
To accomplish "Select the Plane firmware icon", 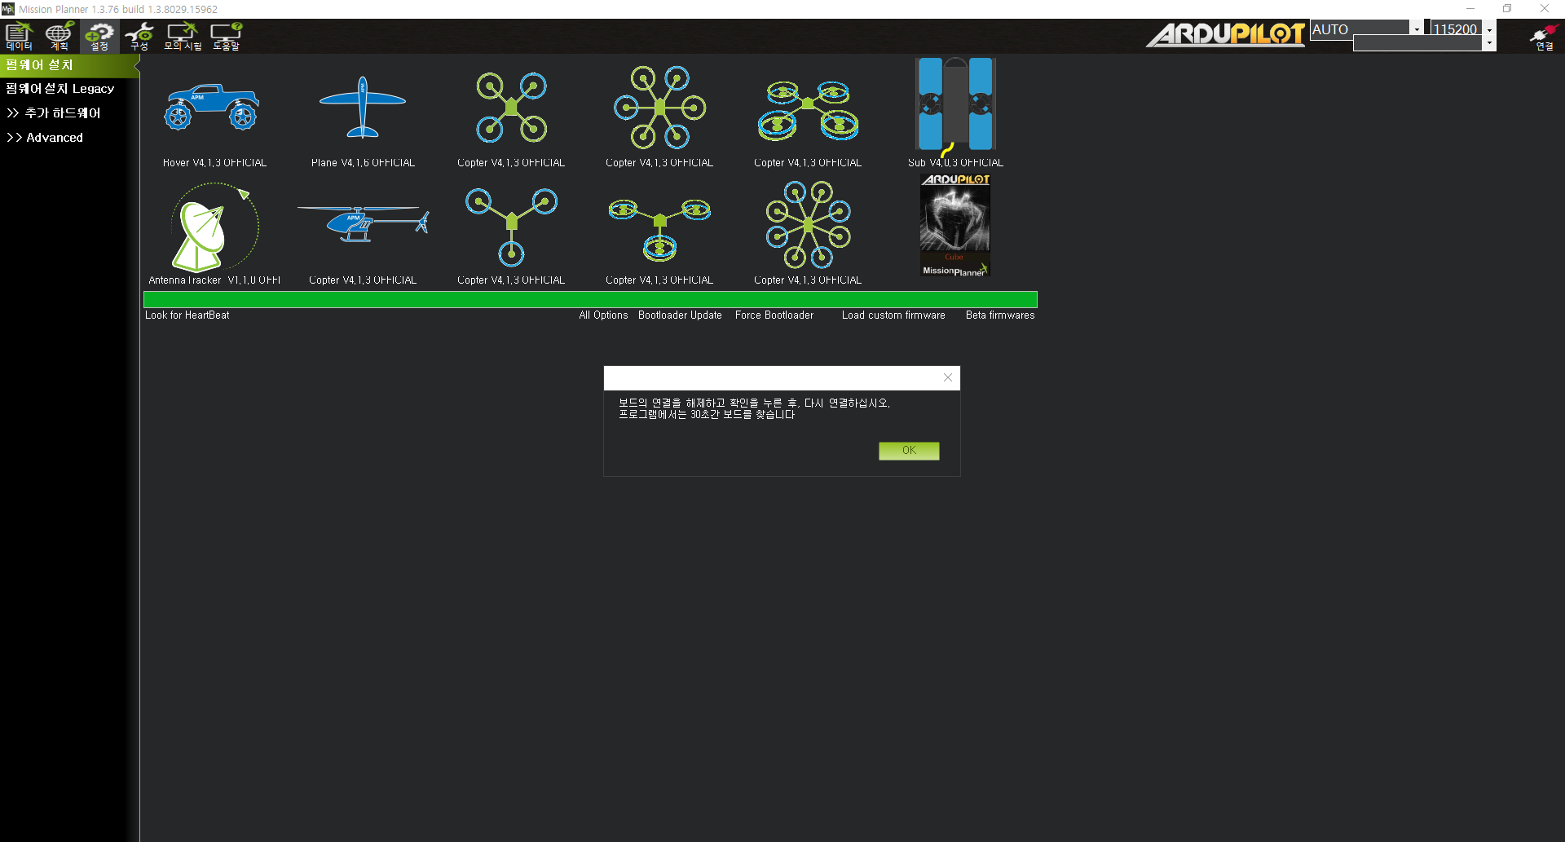I will point(363,108).
